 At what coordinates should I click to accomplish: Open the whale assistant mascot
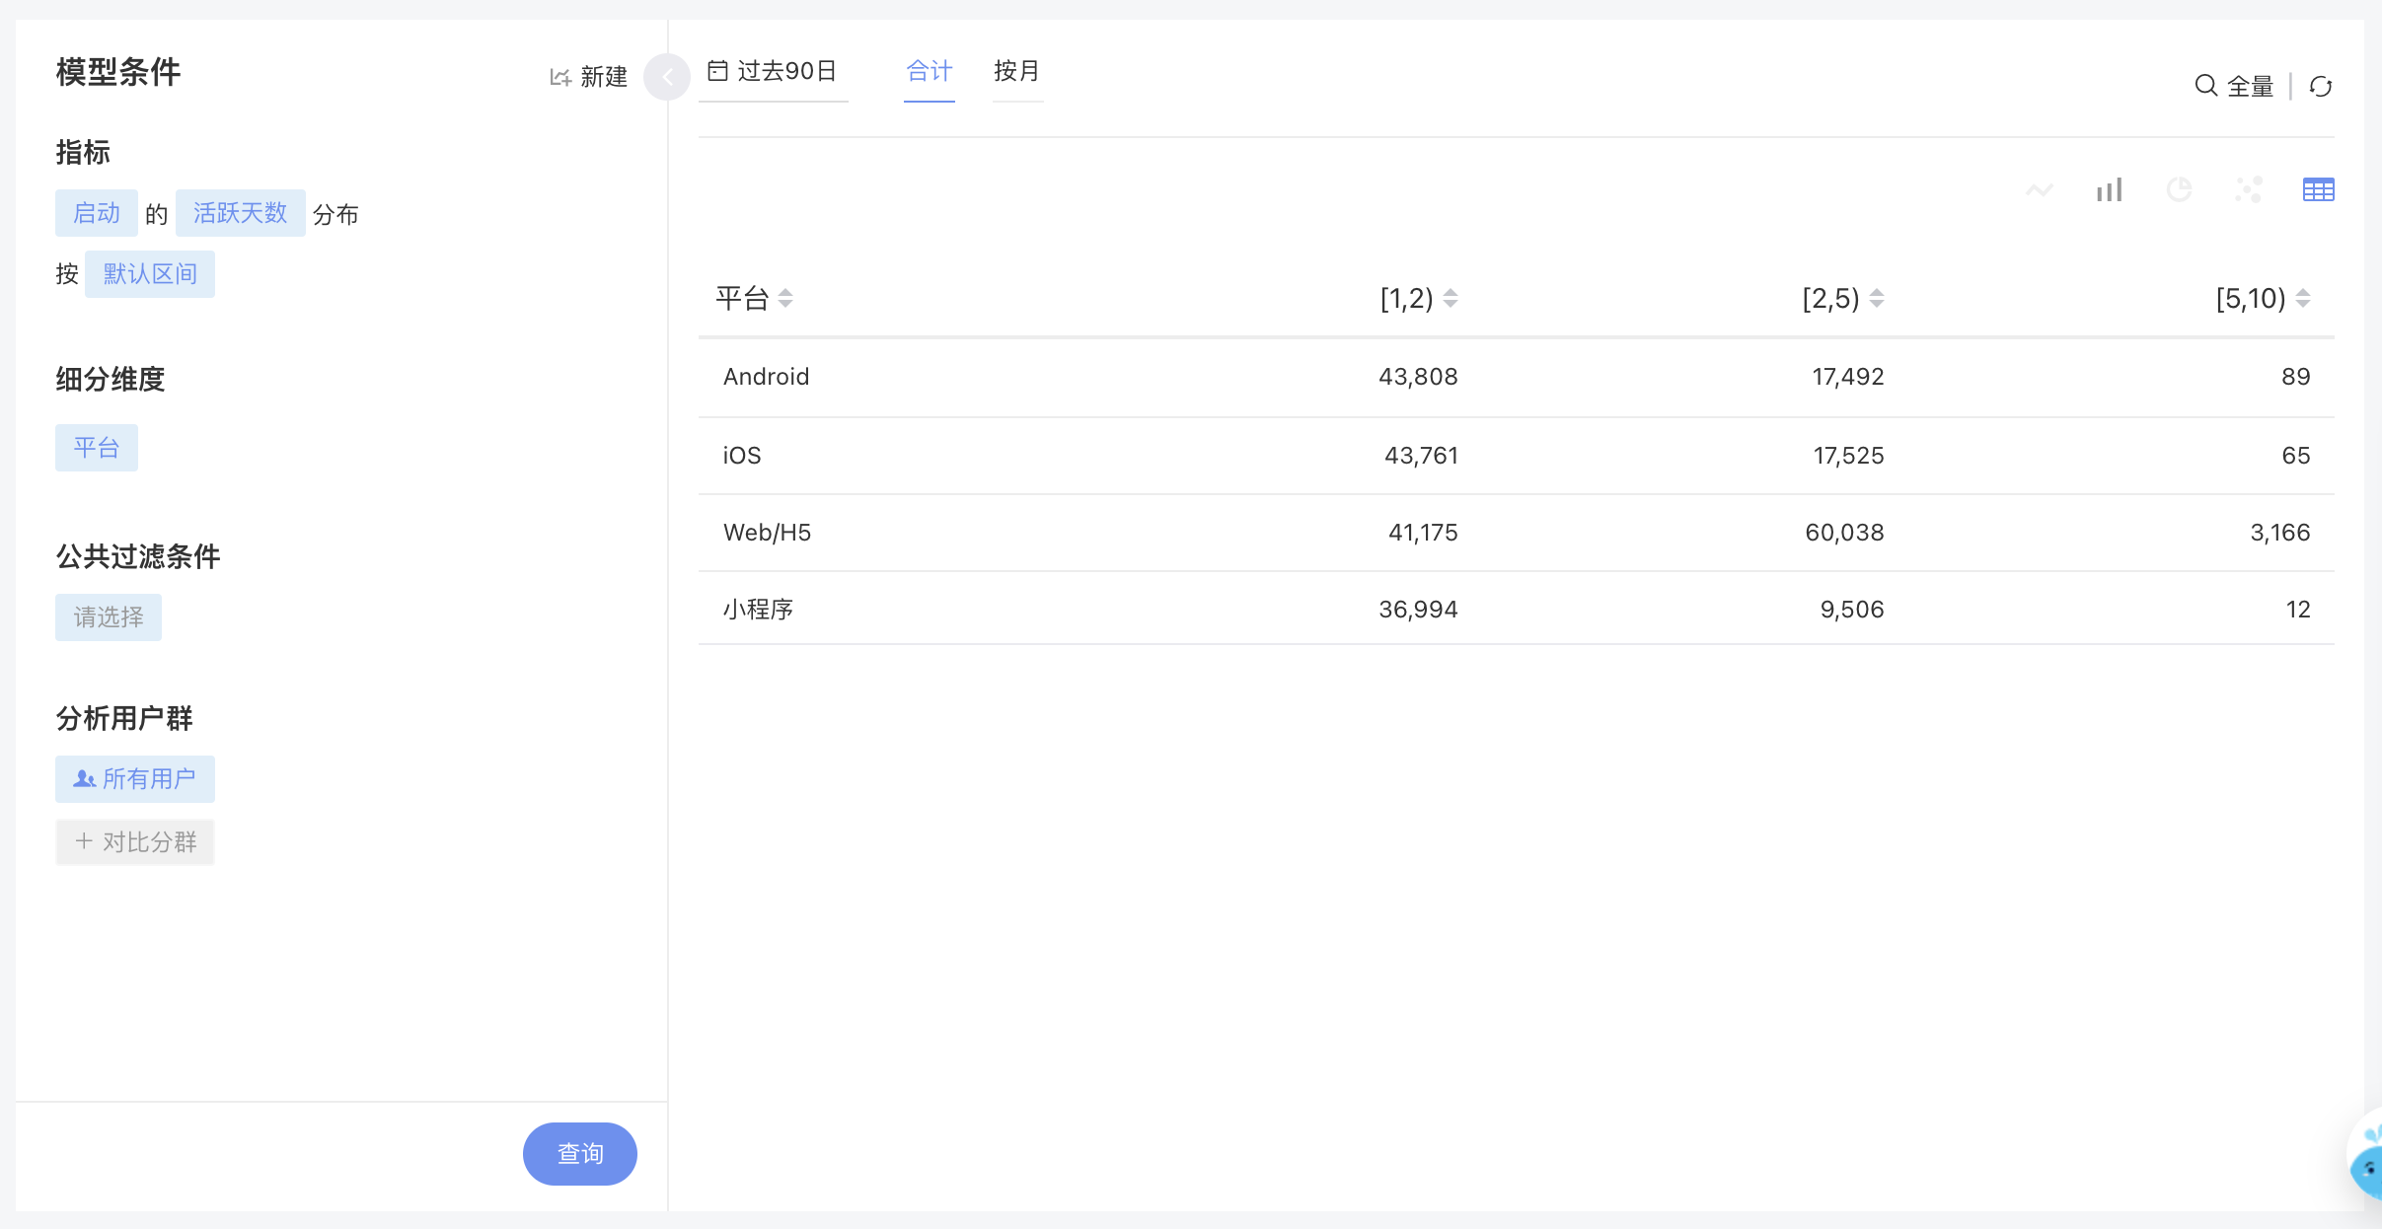tap(2366, 1156)
